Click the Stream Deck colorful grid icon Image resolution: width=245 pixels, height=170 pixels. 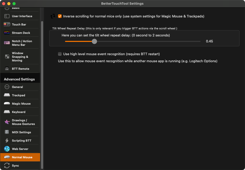coord(7,33)
